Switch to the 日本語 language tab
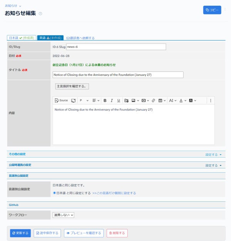This screenshot has height=241, width=231. [22, 38]
